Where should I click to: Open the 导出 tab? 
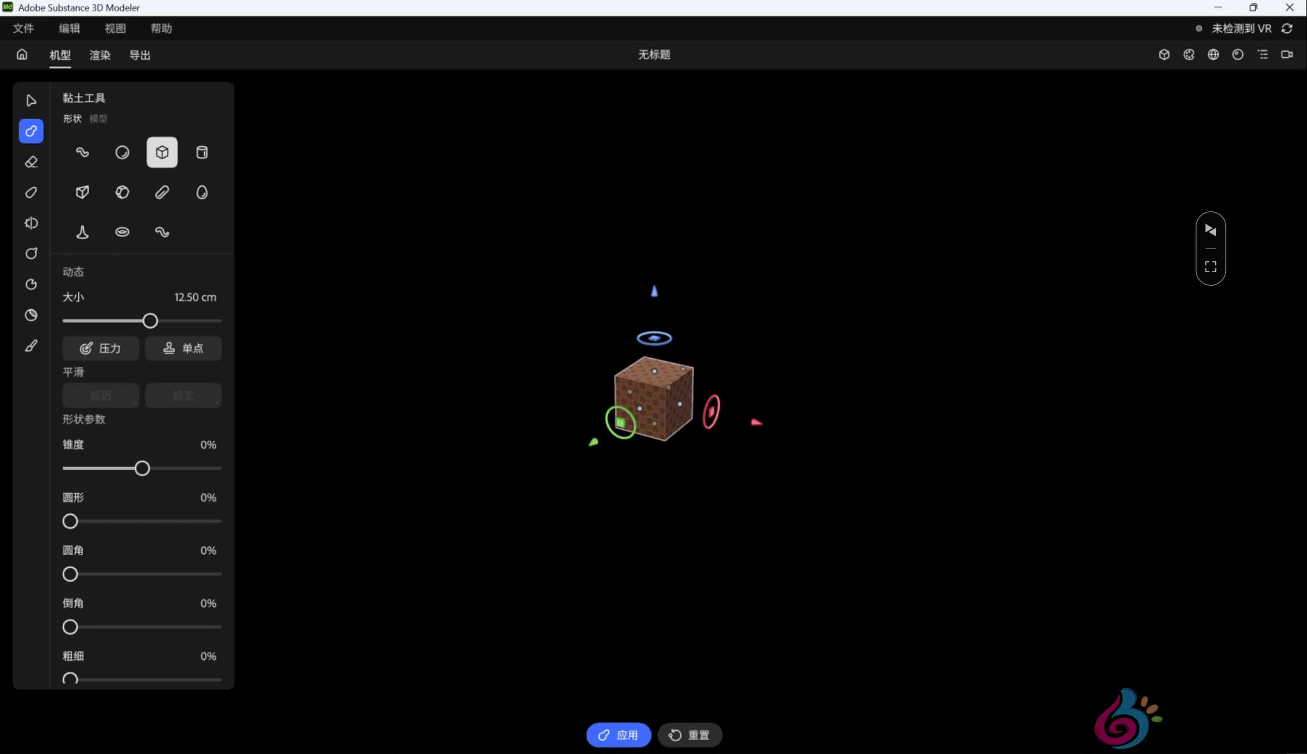point(140,56)
